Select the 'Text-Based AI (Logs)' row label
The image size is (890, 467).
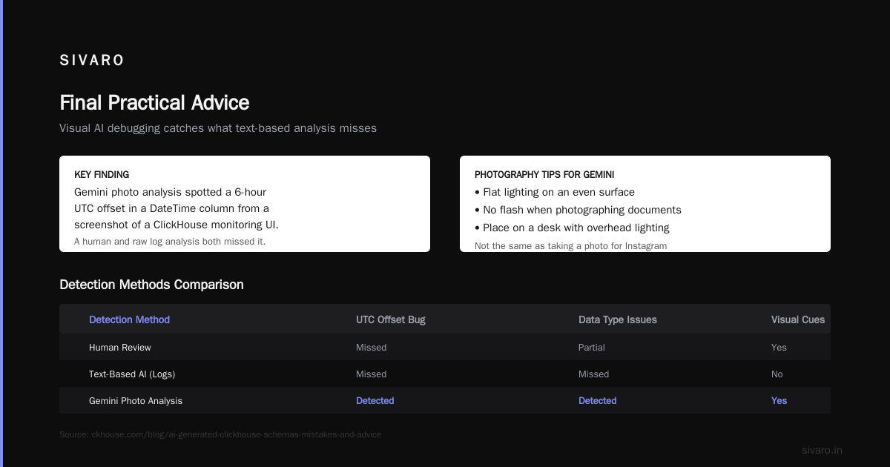pos(132,374)
